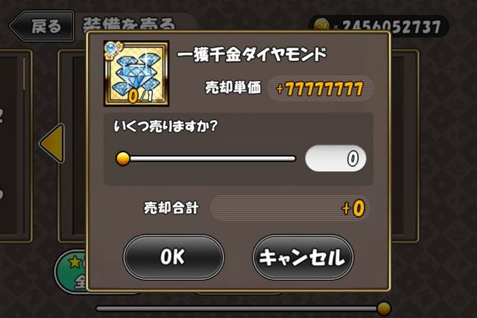Click the coin balance 2456052737

(x=391, y=27)
